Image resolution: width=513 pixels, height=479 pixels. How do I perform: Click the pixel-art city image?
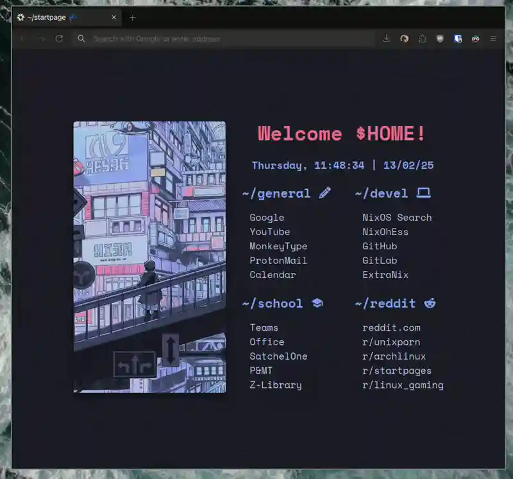coord(149,257)
